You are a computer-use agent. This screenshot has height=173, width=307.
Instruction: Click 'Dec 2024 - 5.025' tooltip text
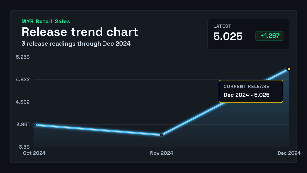pyautogui.click(x=247, y=95)
